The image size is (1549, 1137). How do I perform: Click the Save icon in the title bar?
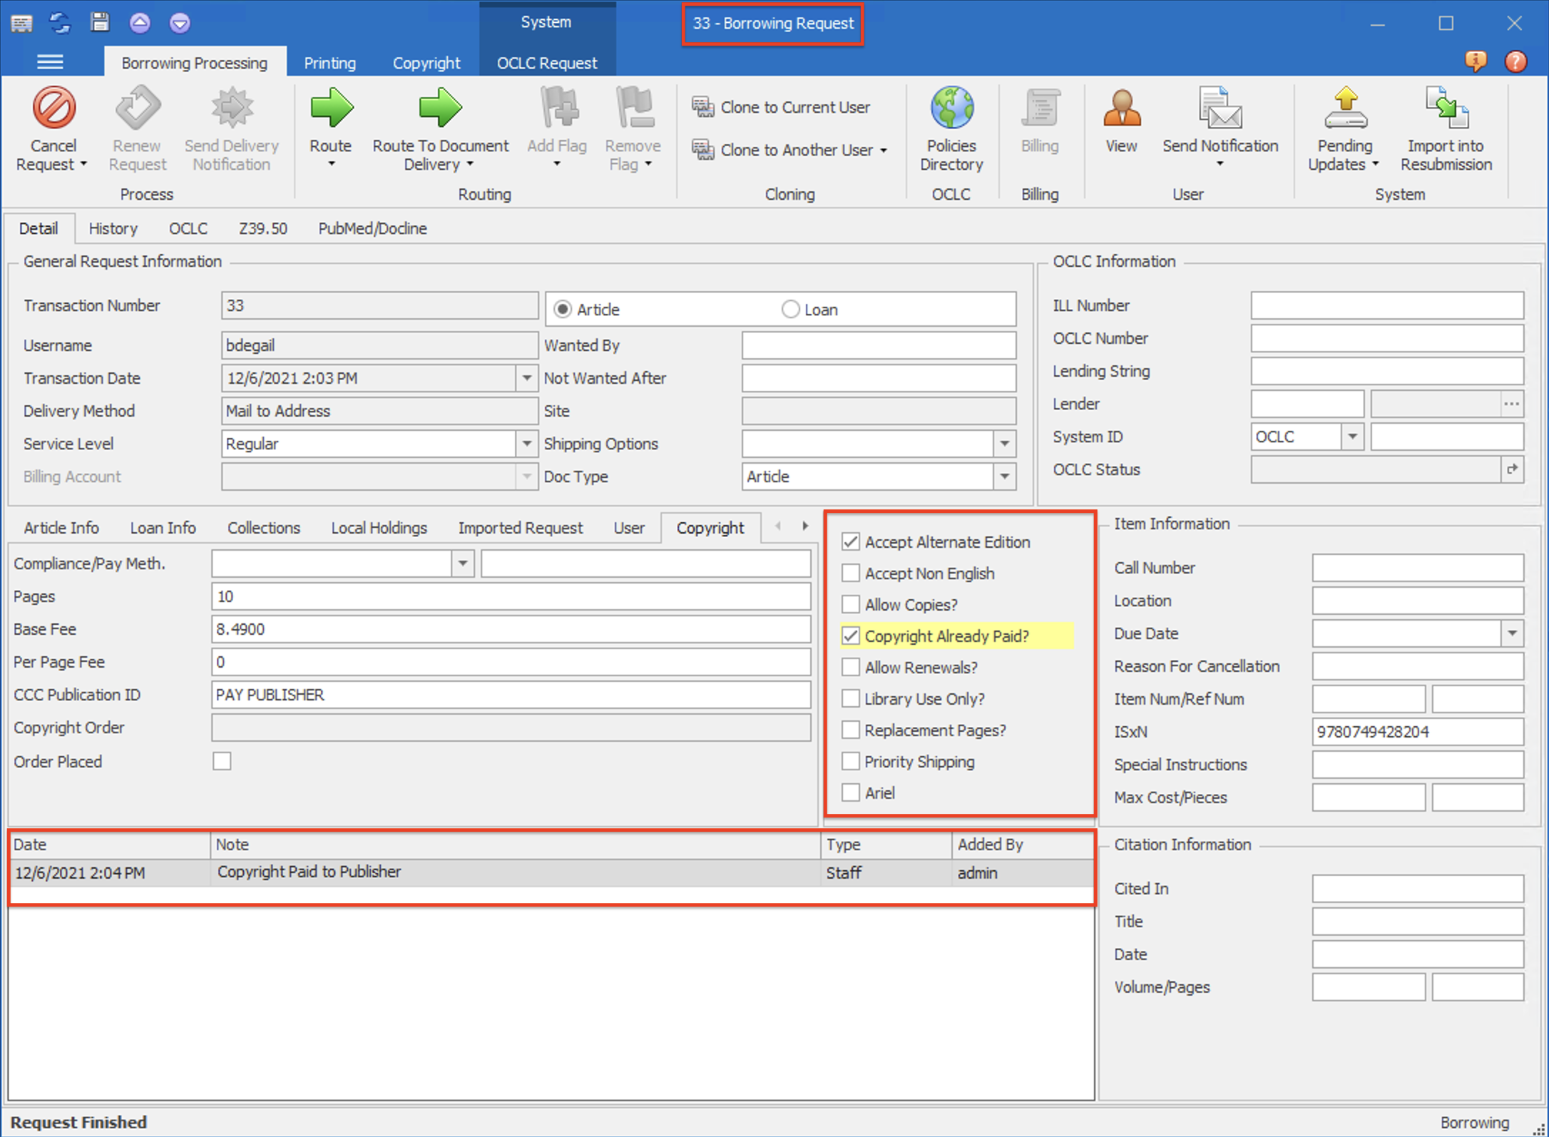100,22
